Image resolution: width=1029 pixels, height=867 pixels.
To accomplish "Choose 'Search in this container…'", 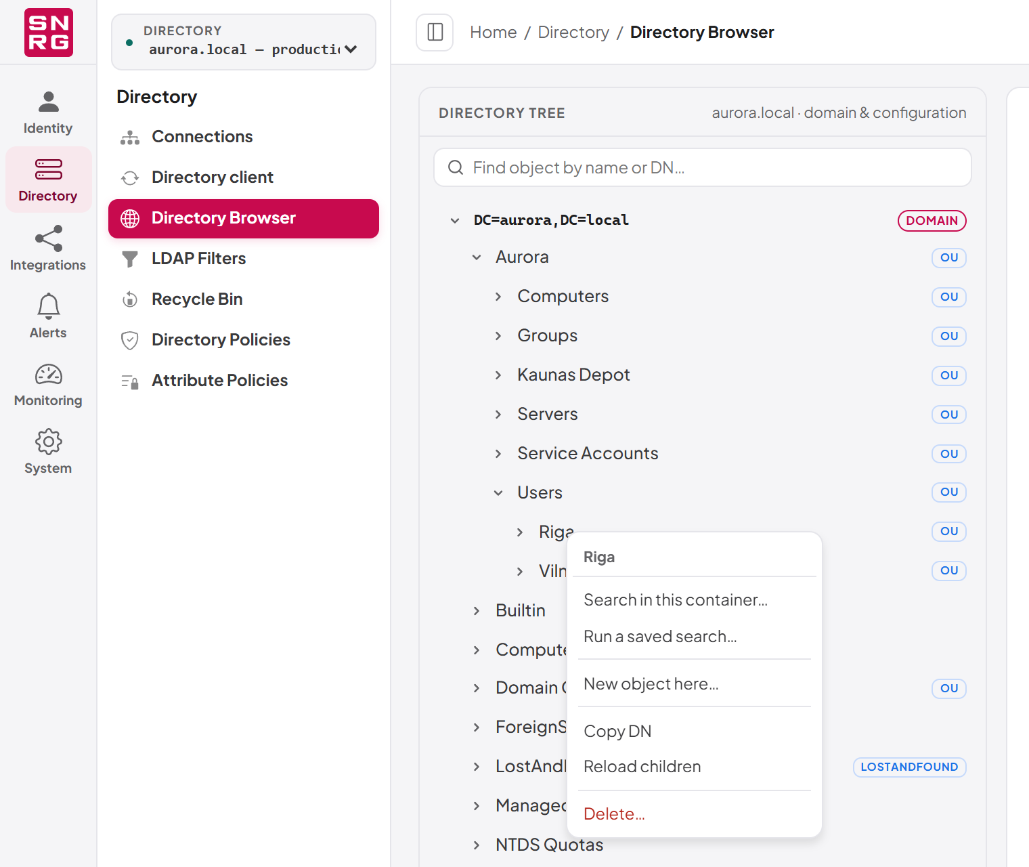I will tap(695, 600).
